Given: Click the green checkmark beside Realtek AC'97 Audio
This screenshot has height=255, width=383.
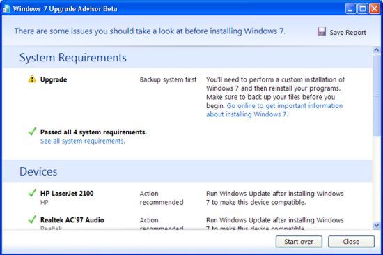Looking at the screenshot, I should [x=32, y=219].
